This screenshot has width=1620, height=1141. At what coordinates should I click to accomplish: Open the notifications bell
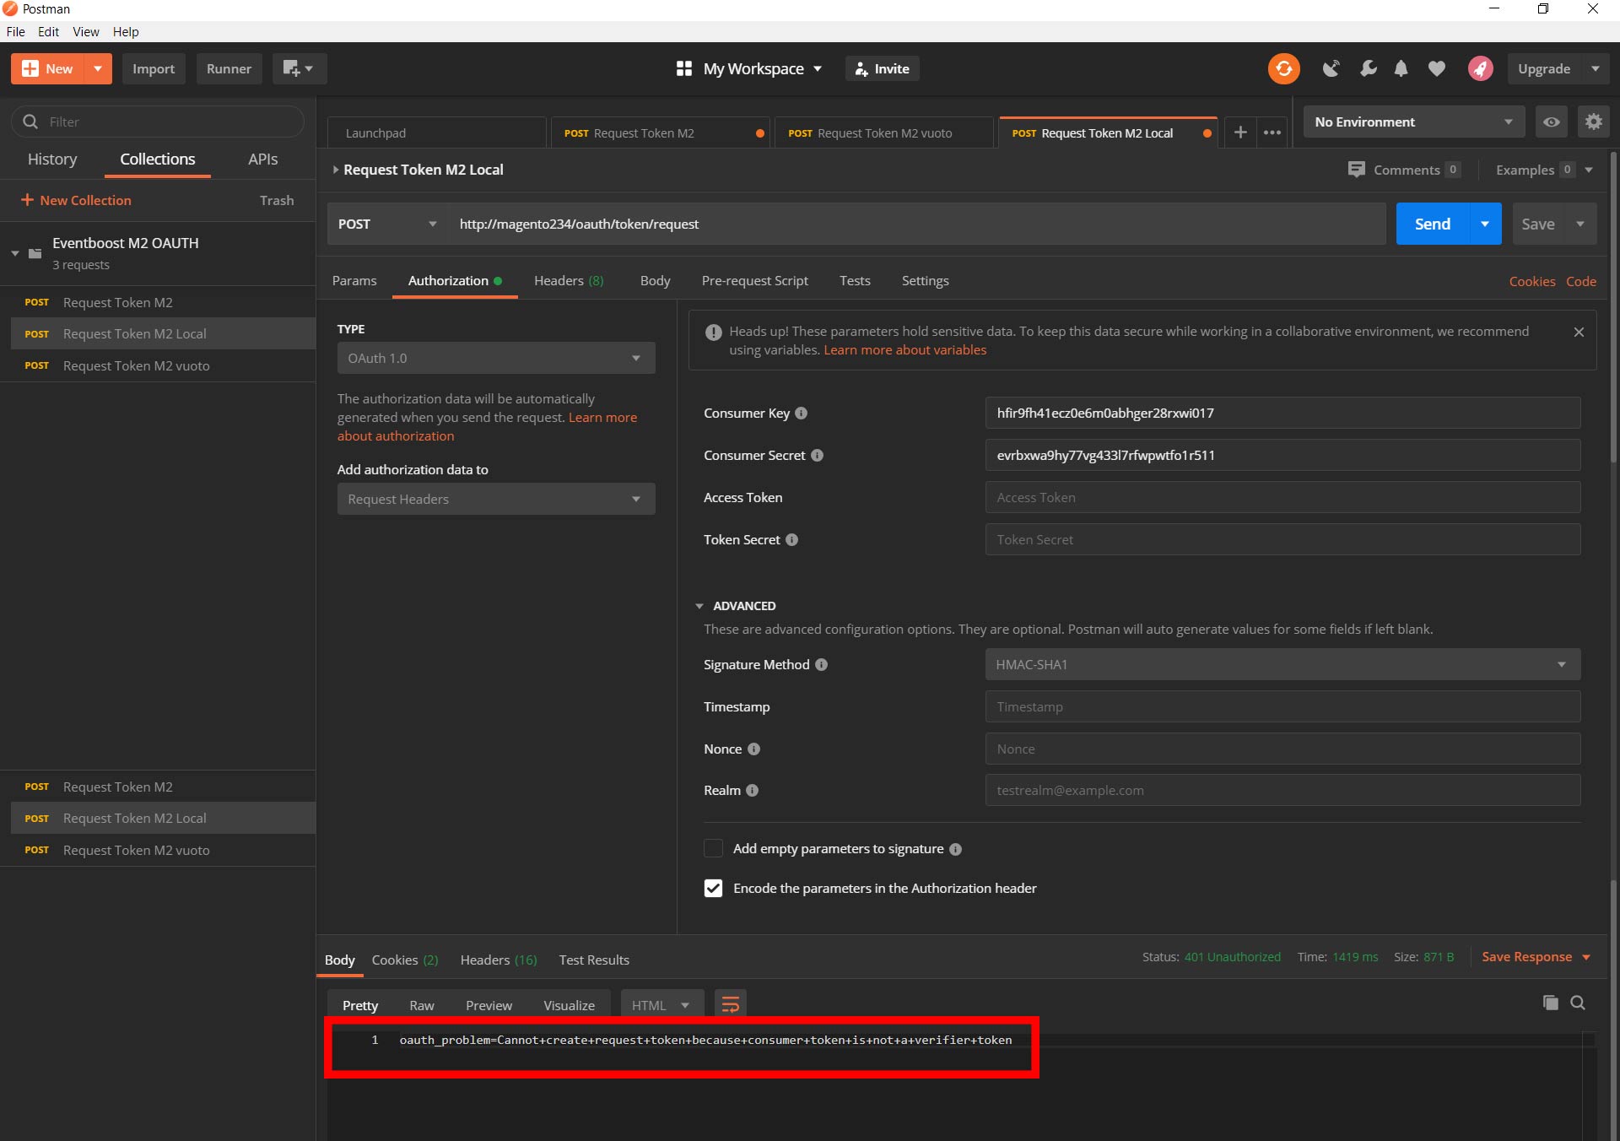point(1401,68)
